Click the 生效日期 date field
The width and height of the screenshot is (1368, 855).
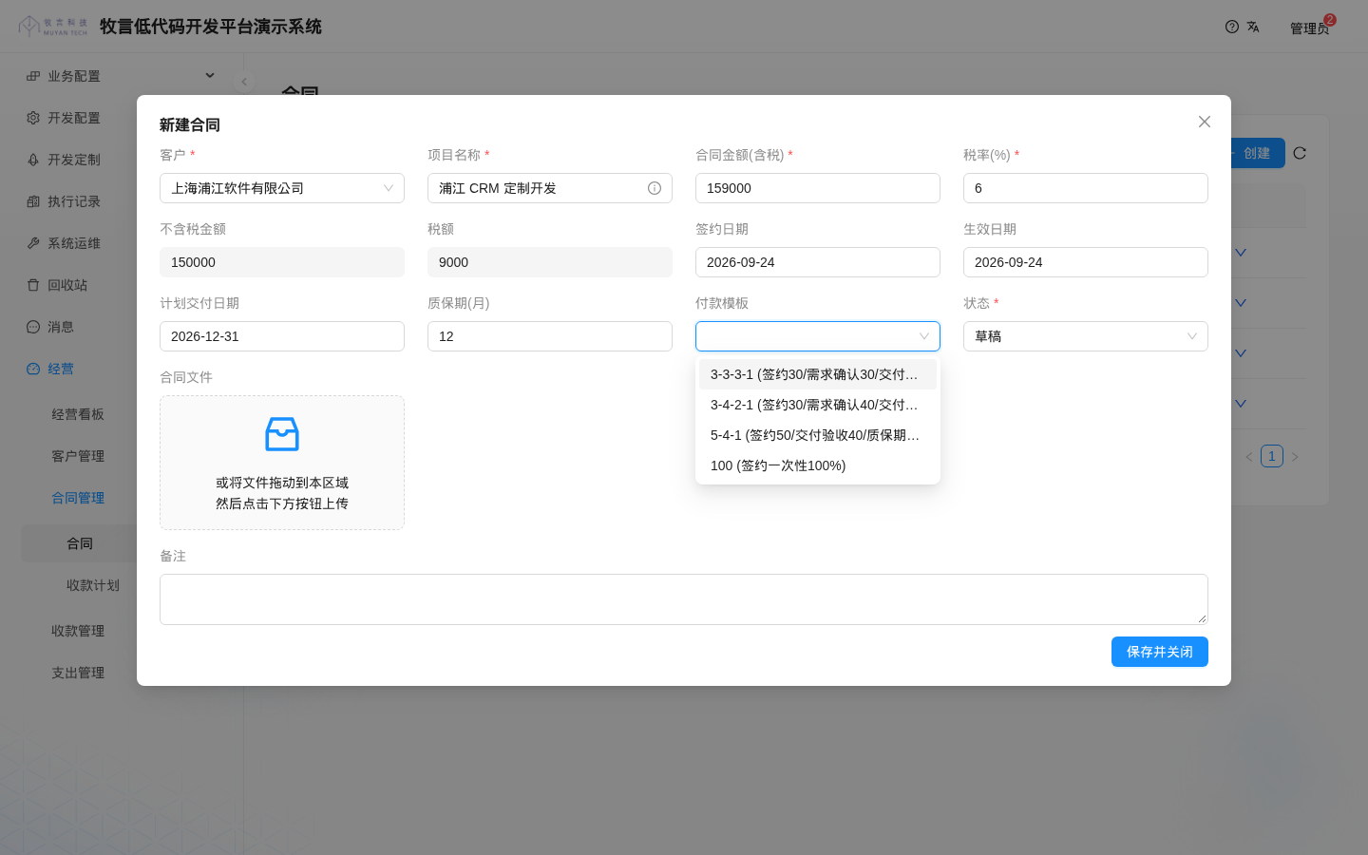[x=1086, y=262]
